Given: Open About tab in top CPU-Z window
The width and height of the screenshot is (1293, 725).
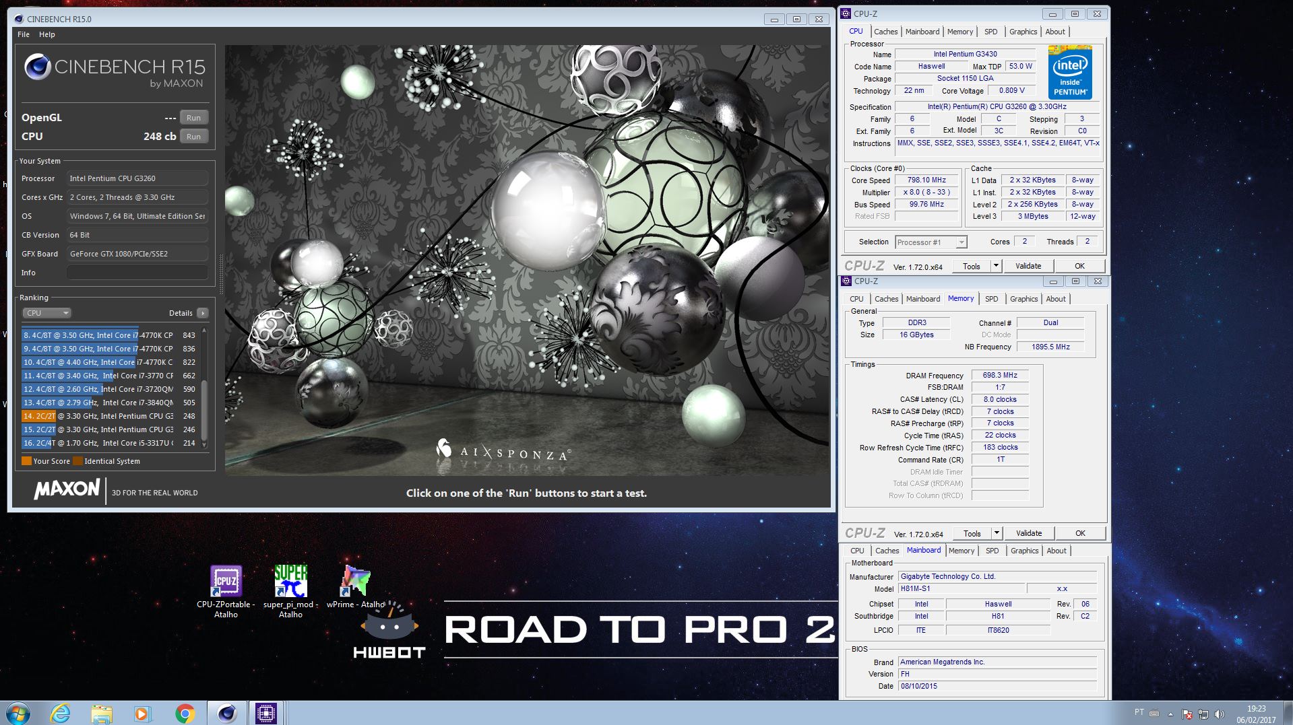Looking at the screenshot, I should 1055,32.
